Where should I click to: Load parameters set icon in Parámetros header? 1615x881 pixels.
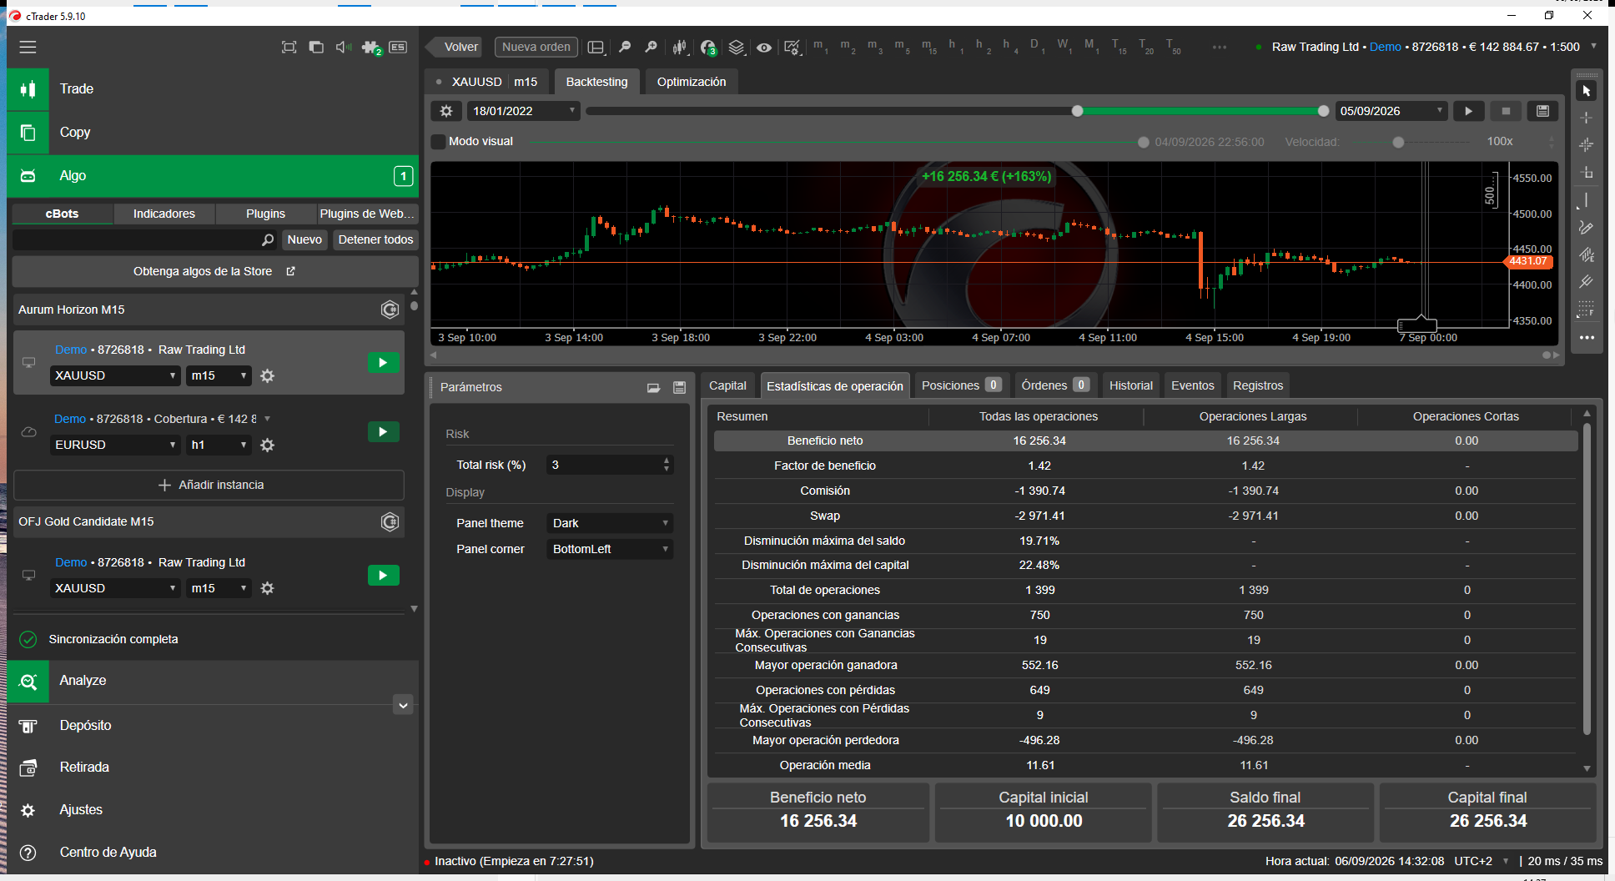point(653,387)
